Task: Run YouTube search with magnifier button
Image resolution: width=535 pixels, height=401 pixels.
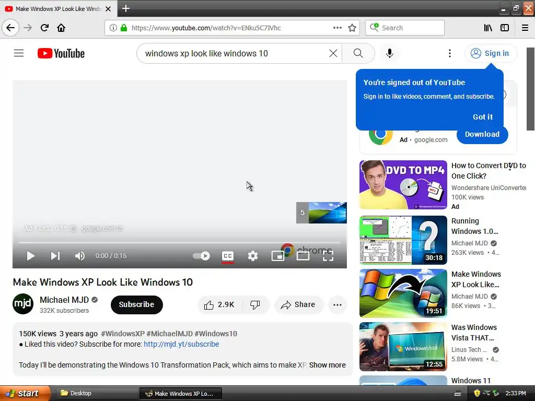Action: 358,53
